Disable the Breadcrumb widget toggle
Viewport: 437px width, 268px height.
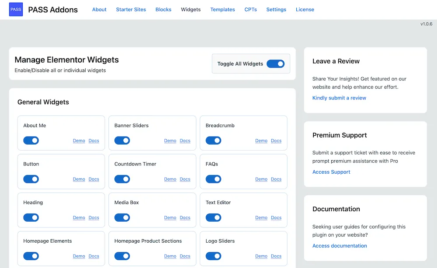pyautogui.click(x=213, y=141)
